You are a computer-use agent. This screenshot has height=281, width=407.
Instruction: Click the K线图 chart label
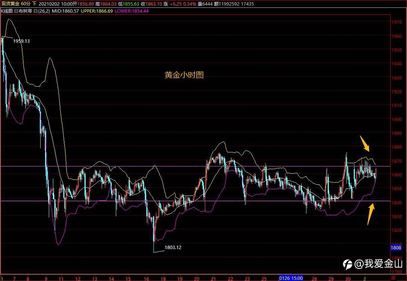point(7,11)
